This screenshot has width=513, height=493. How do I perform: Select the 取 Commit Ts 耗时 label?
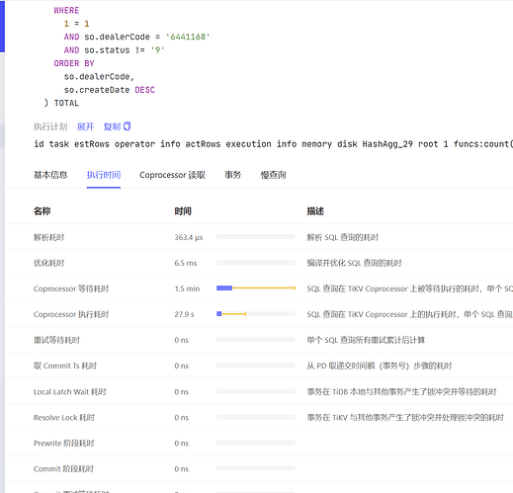point(65,366)
